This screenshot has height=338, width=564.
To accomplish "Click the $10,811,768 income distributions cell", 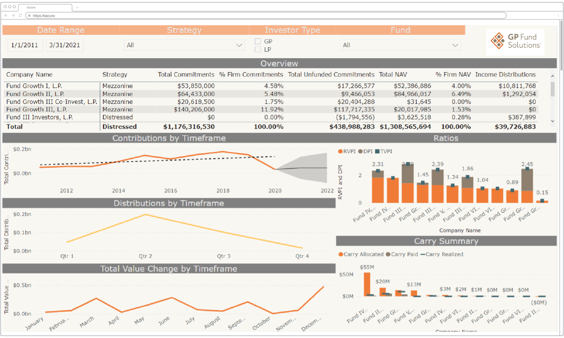I will [x=517, y=86].
